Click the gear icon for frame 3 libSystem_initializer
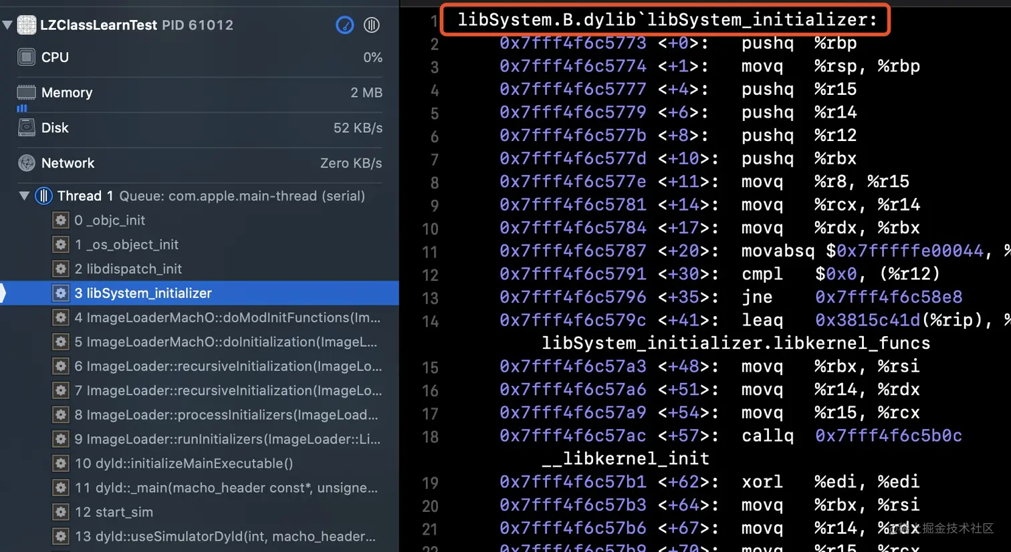This screenshot has width=1011, height=552. [x=61, y=293]
